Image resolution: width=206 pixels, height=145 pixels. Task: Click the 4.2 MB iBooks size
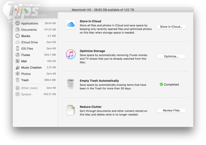[51, 36]
